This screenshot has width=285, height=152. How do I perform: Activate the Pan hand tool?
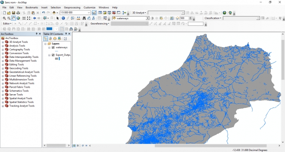pyautogui.click(x=14, y=18)
